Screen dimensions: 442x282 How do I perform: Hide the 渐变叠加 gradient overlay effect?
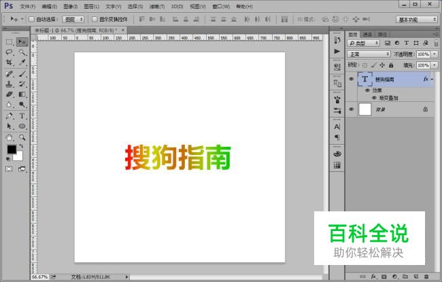pyautogui.click(x=374, y=98)
